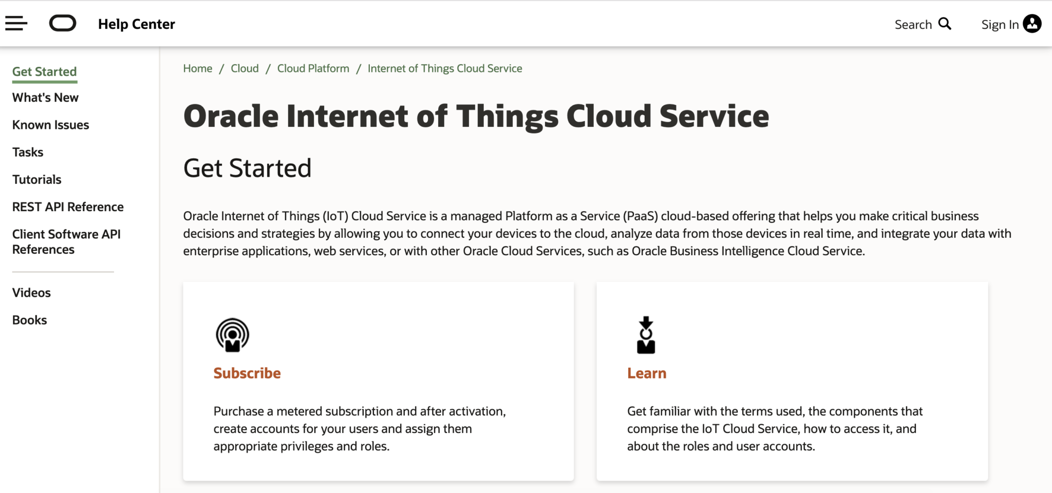View the REST API Reference
The height and width of the screenshot is (493, 1052).
click(x=68, y=206)
